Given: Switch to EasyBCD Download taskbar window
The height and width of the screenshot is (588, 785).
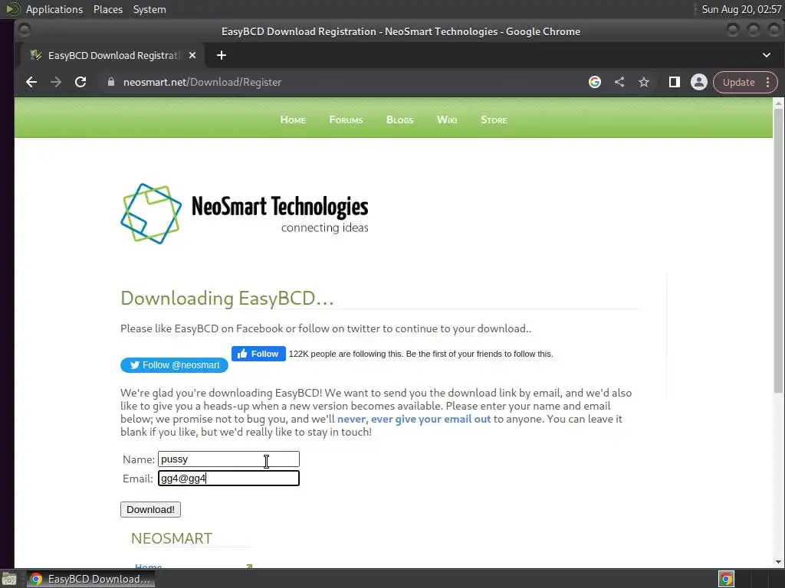Looking at the screenshot, I should coord(90,579).
